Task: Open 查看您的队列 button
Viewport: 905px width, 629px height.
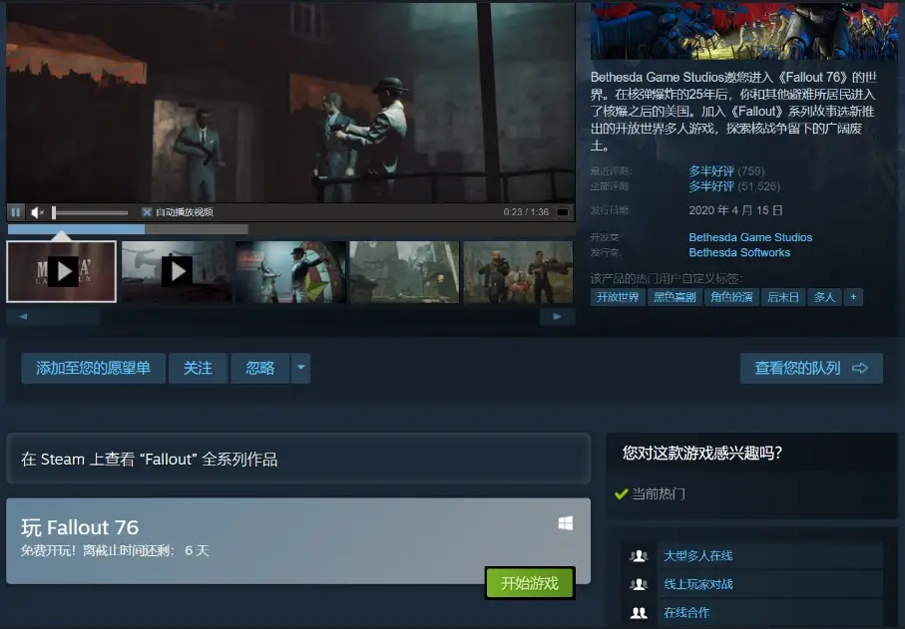Action: tap(811, 368)
